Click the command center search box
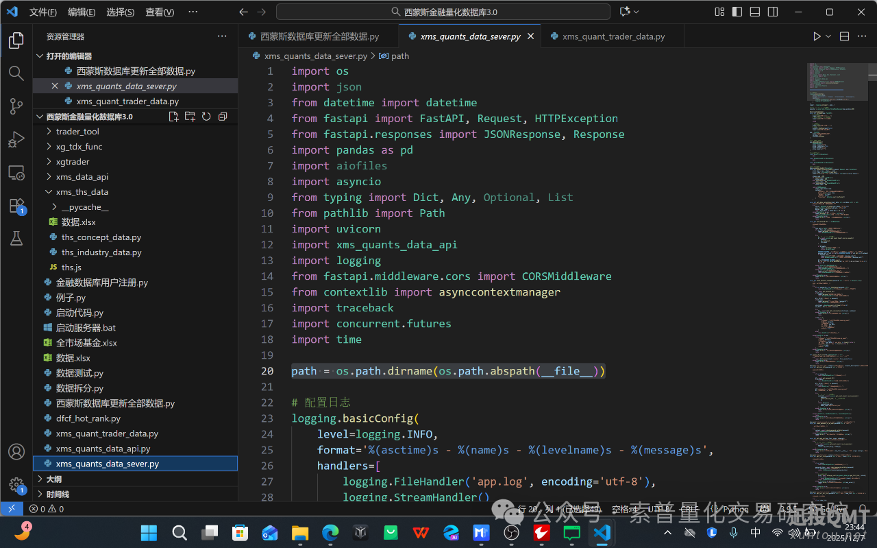Image resolution: width=877 pixels, height=548 pixels. point(443,12)
